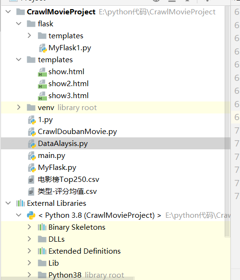Click the CrawlDoubanMovie.py Python file icon
The width and height of the screenshot is (240, 280).
pos(32,132)
